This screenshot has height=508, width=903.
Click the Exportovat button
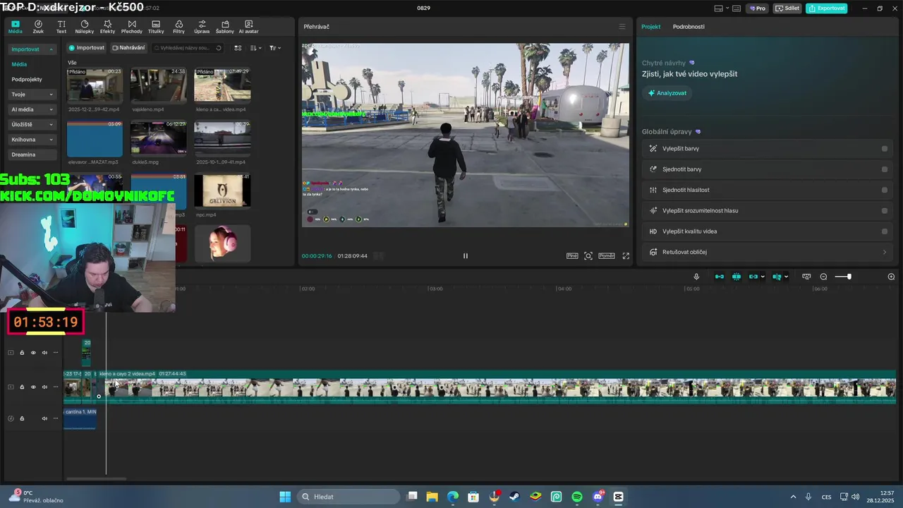pyautogui.click(x=826, y=8)
